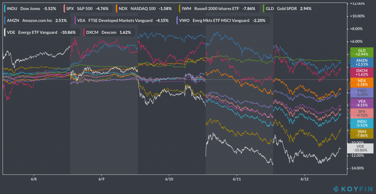Select the INDU Dow Jones legend chip
Image resolution: width=376 pixels, height=194 pixels.
[32, 7]
